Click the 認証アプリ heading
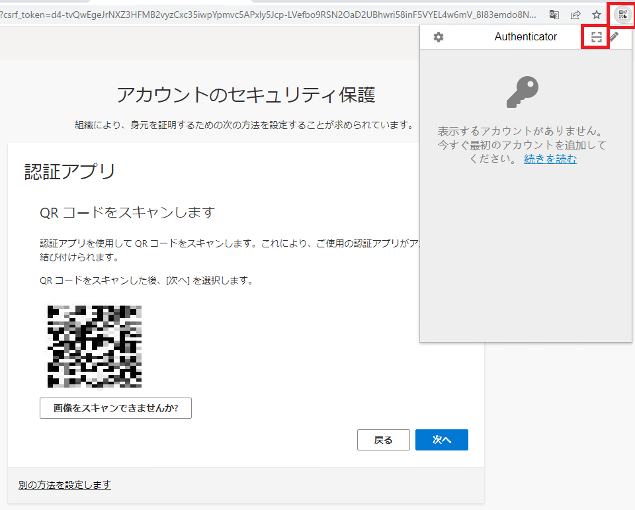Viewport: 635px width, 510px height. click(70, 172)
